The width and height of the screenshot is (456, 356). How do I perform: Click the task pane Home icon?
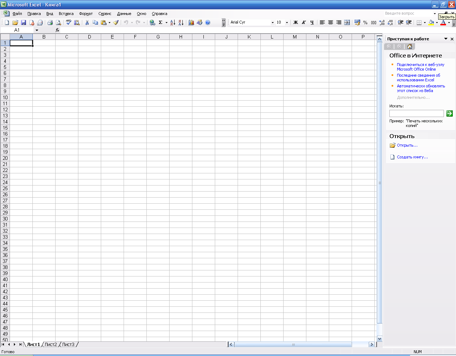pyautogui.click(x=410, y=46)
